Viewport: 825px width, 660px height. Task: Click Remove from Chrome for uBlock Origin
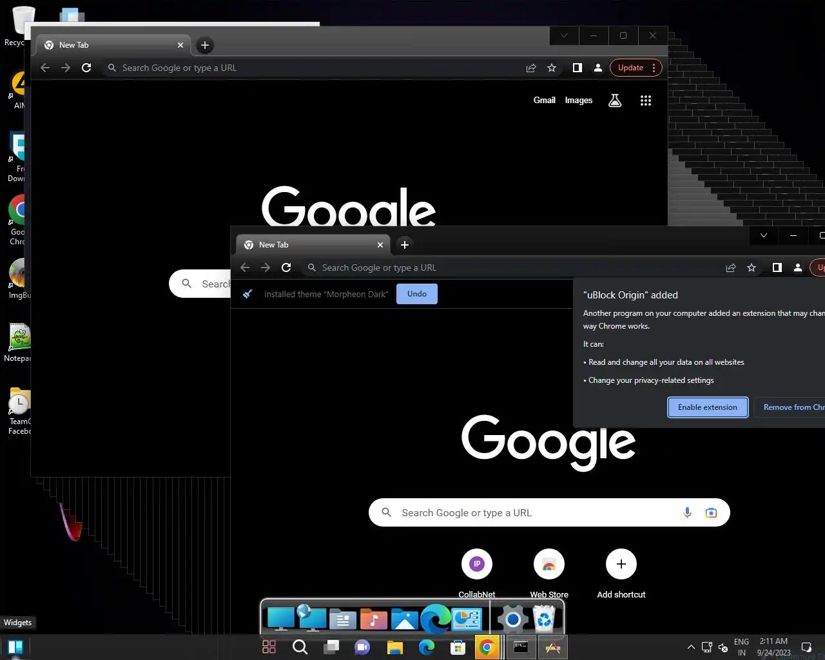(790, 407)
